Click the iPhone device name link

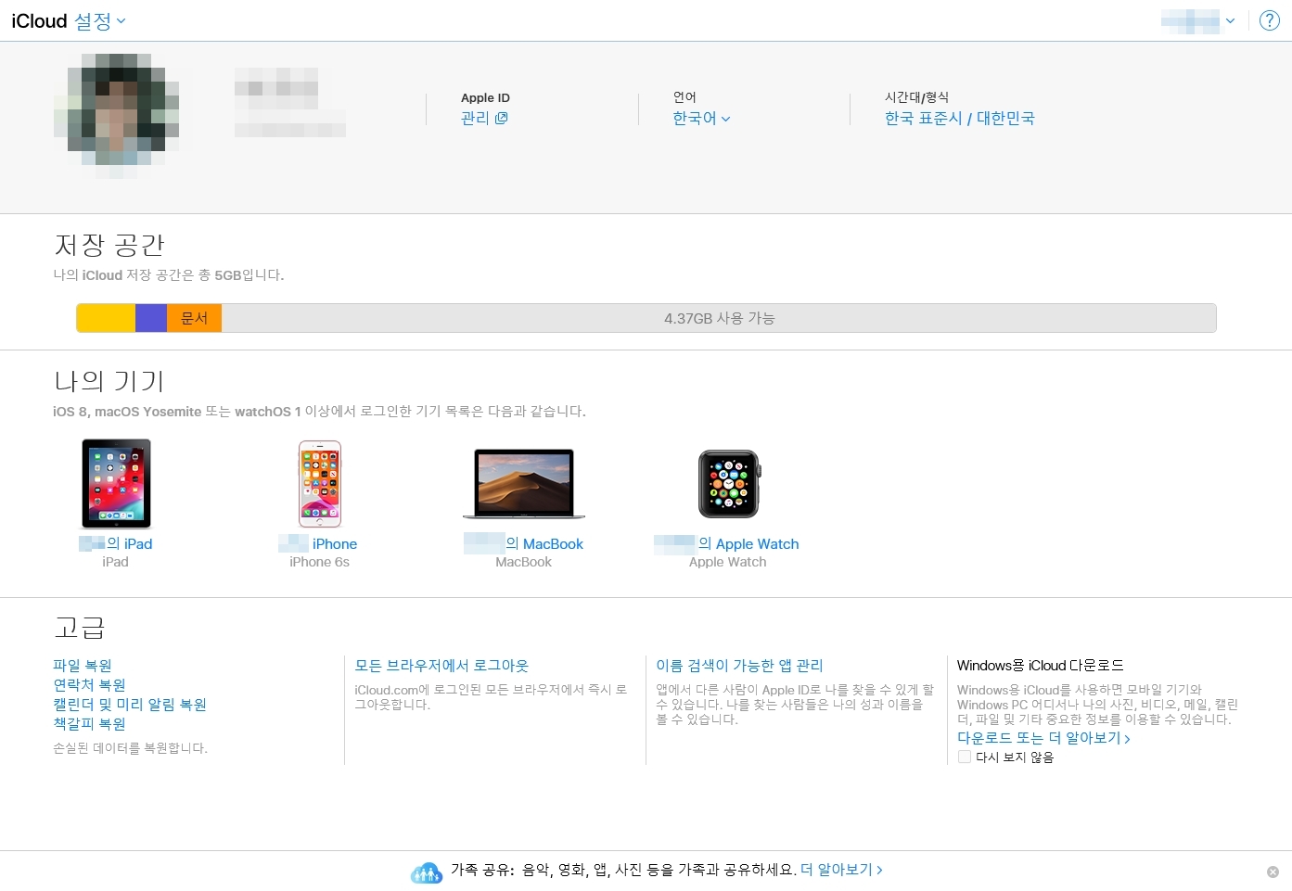(320, 544)
